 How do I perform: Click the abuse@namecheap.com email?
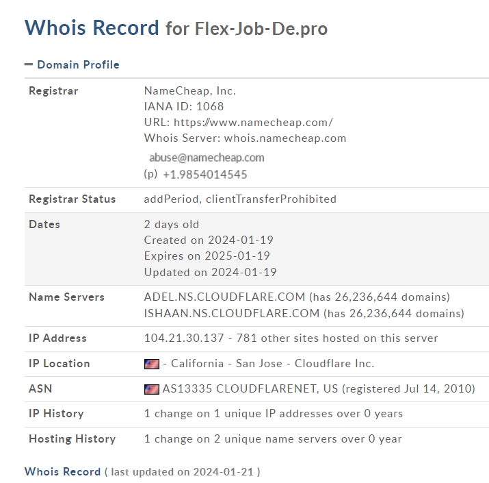[207, 158]
